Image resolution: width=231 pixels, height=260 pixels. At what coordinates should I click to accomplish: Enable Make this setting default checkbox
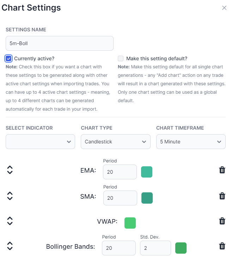coord(121,58)
